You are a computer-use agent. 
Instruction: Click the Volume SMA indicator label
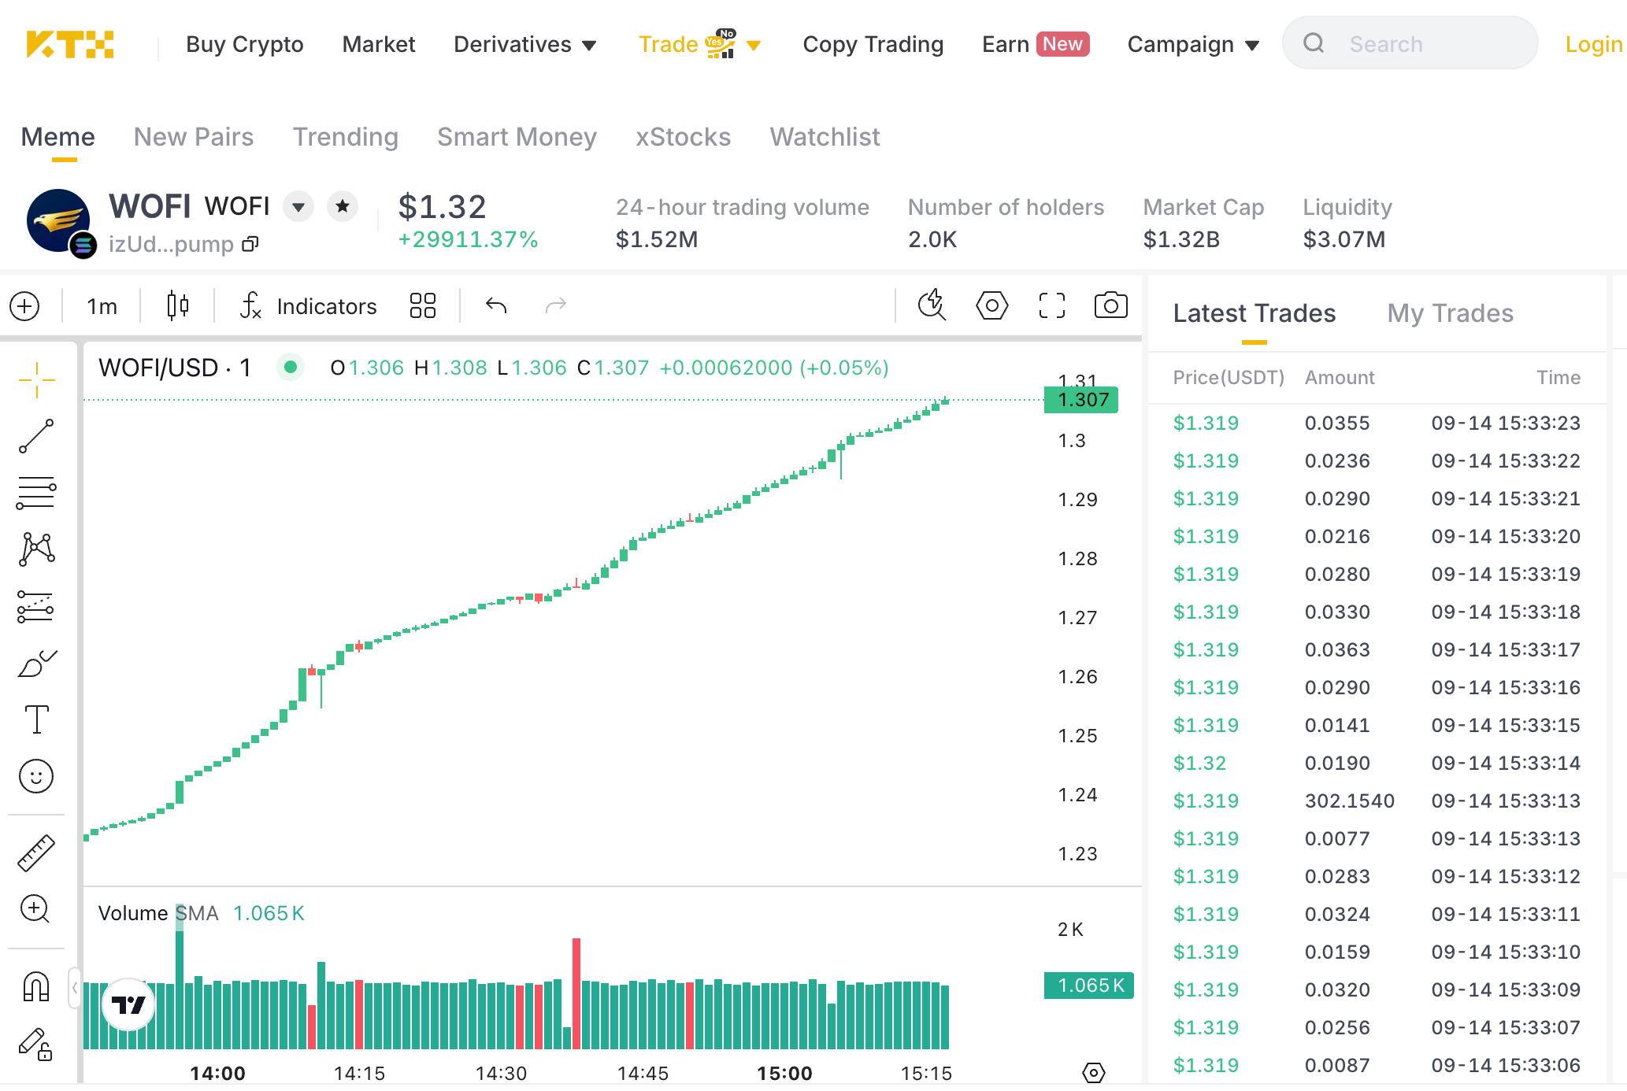[x=158, y=913]
